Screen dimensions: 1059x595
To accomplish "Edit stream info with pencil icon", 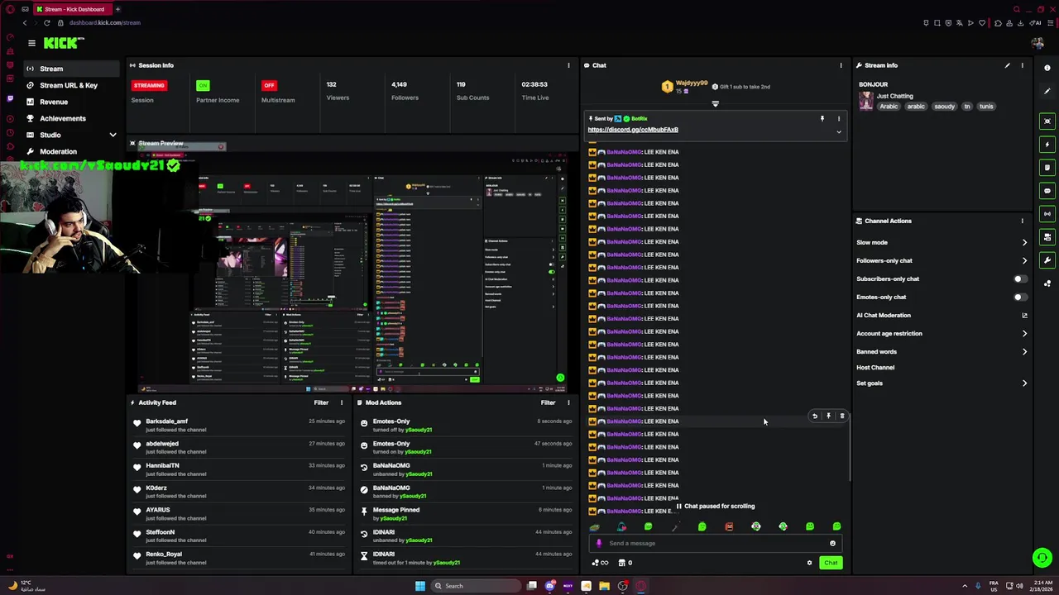I will [1007, 65].
